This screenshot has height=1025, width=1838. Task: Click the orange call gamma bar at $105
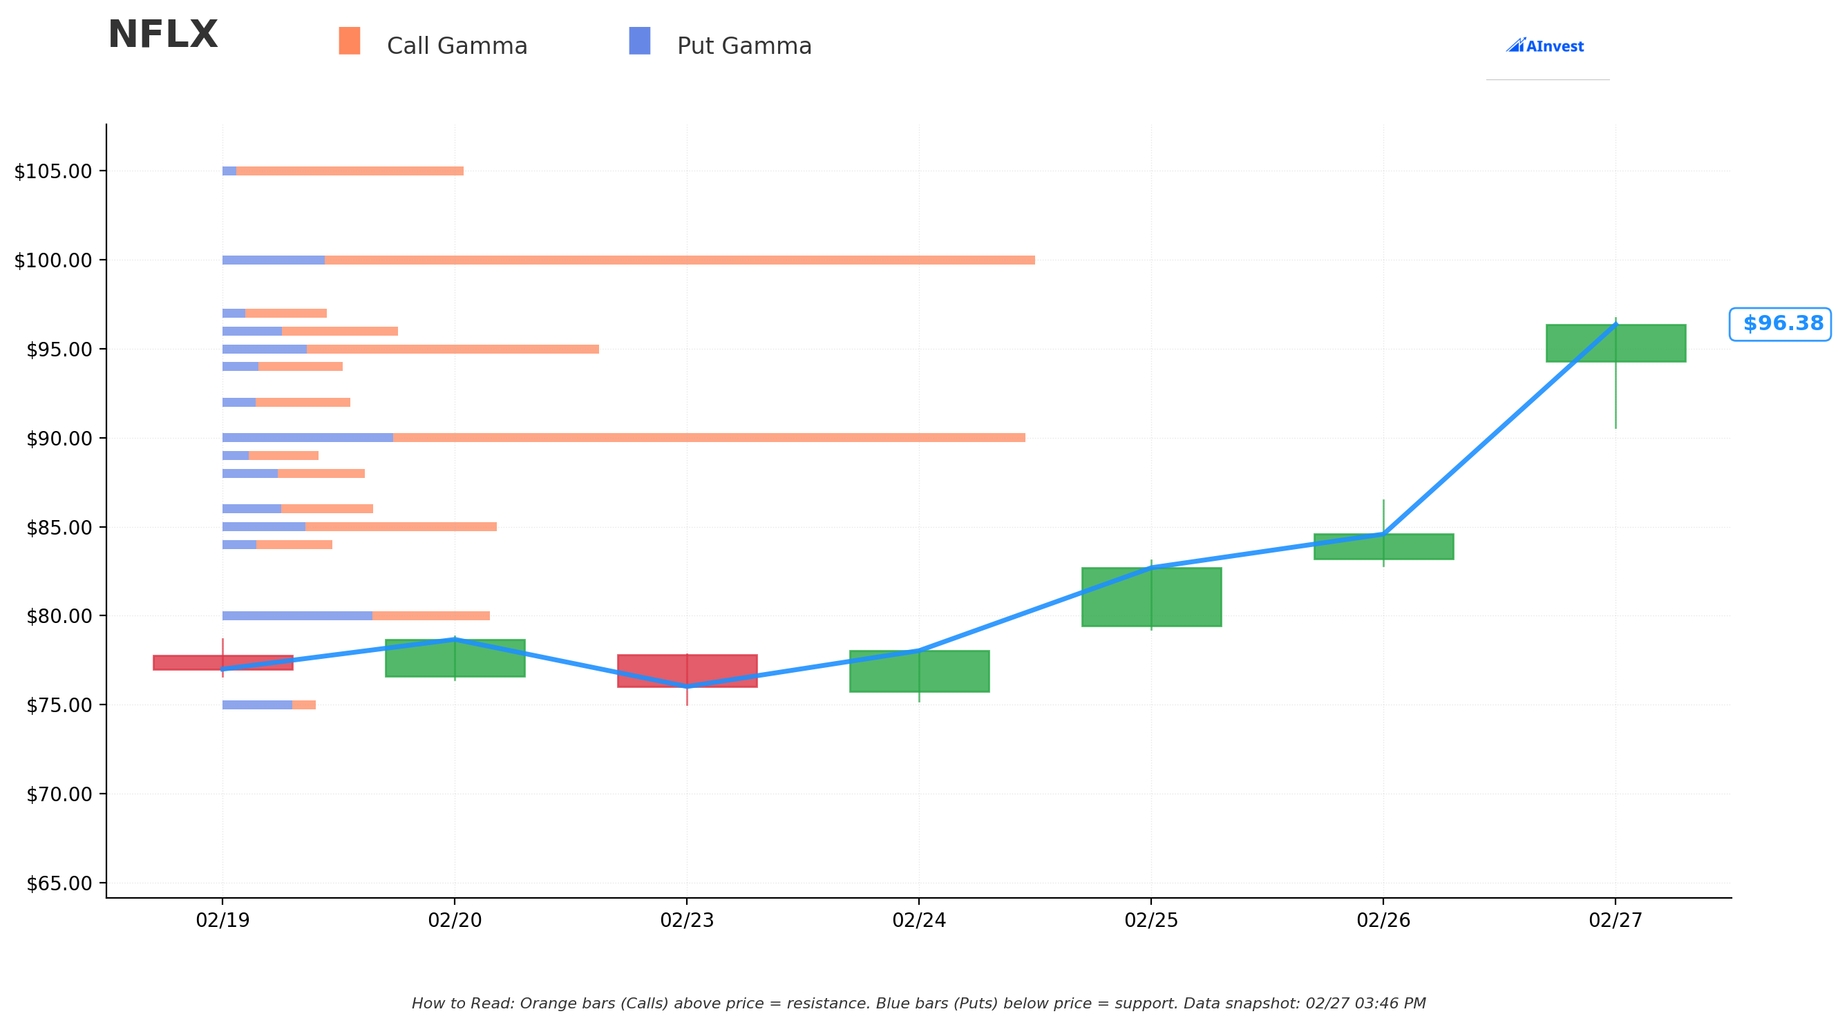pos(350,171)
